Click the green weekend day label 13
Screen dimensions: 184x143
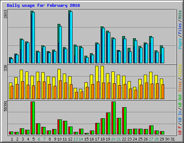pyautogui.click(x=75, y=139)
